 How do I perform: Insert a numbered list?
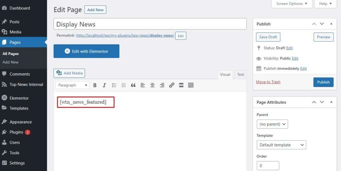tap(124, 85)
